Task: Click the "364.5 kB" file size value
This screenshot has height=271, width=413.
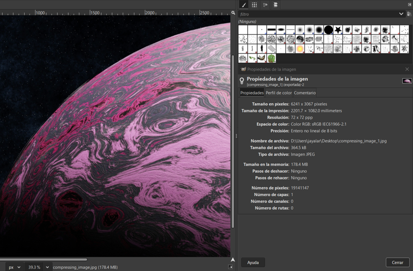Action: [298, 148]
